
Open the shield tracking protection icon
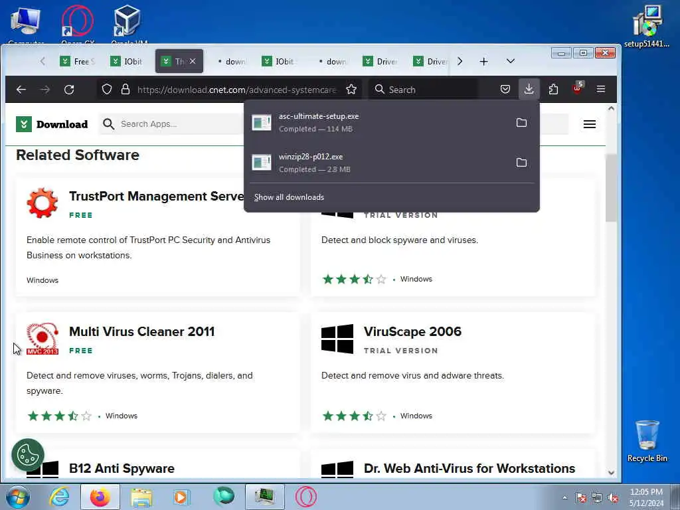pyautogui.click(x=107, y=90)
